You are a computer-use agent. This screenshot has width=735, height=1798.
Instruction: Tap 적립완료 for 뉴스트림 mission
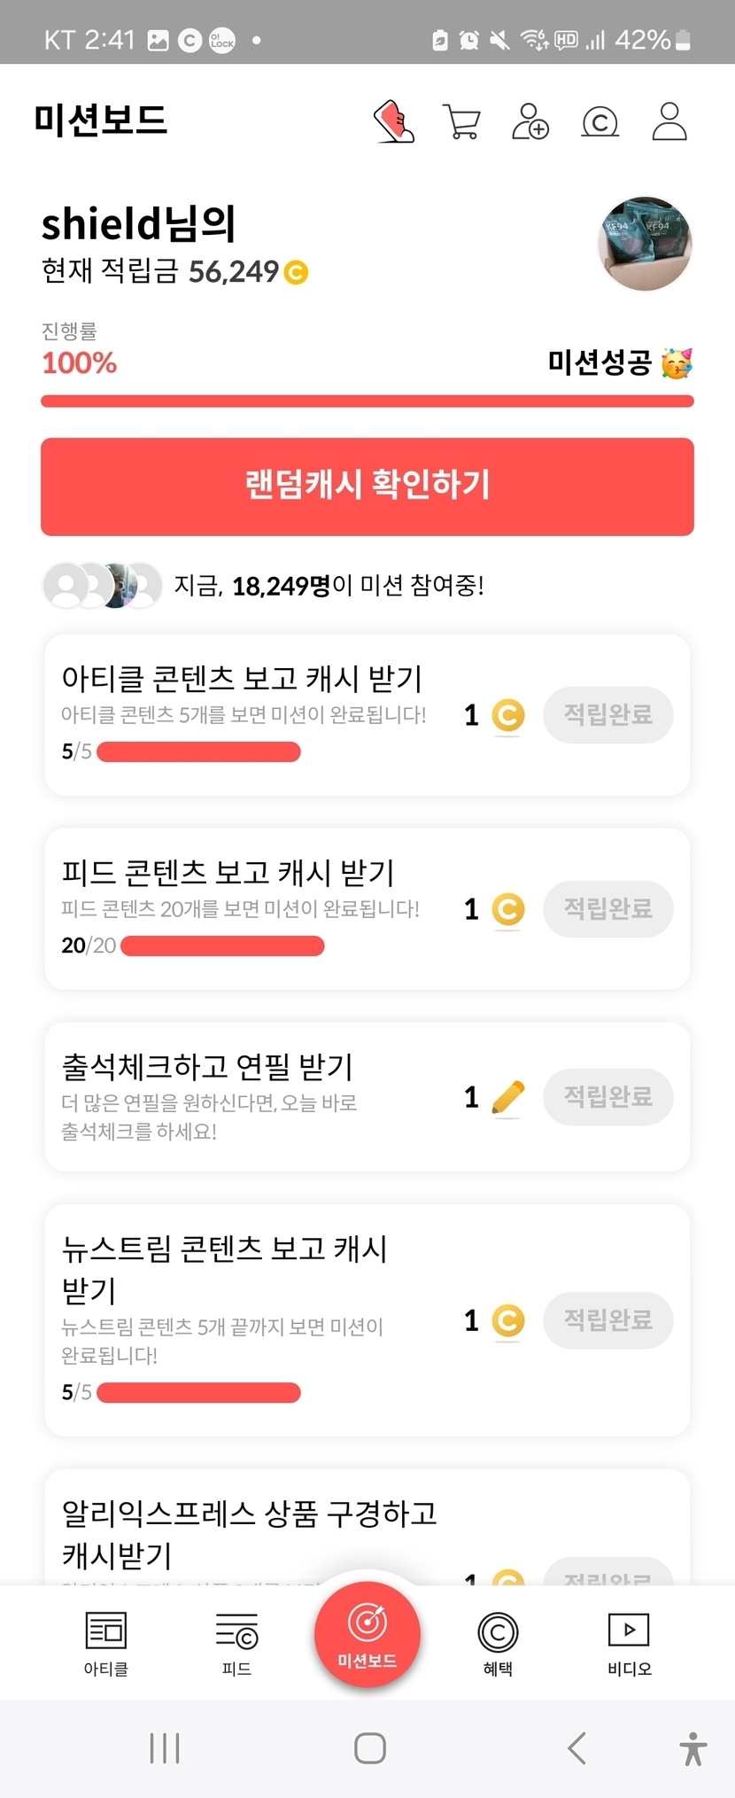pos(608,1320)
